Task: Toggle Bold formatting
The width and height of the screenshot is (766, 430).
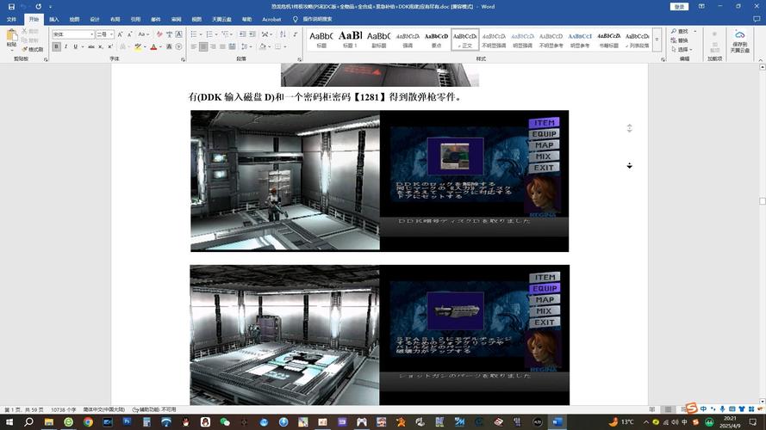Action: click(x=57, y=46)
